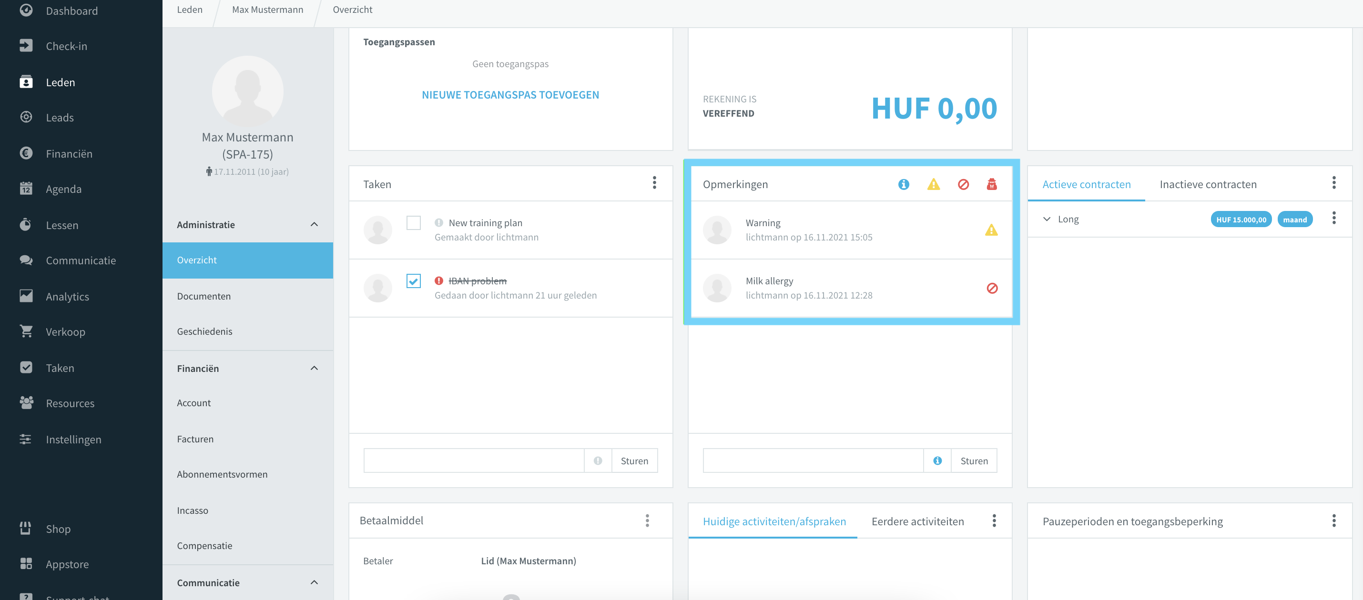Image resolution: width=1363 pixels, height=600 pixels.
Task: Click the red robot remark icon
Action: pyautogui.click(x=992, y=184)
